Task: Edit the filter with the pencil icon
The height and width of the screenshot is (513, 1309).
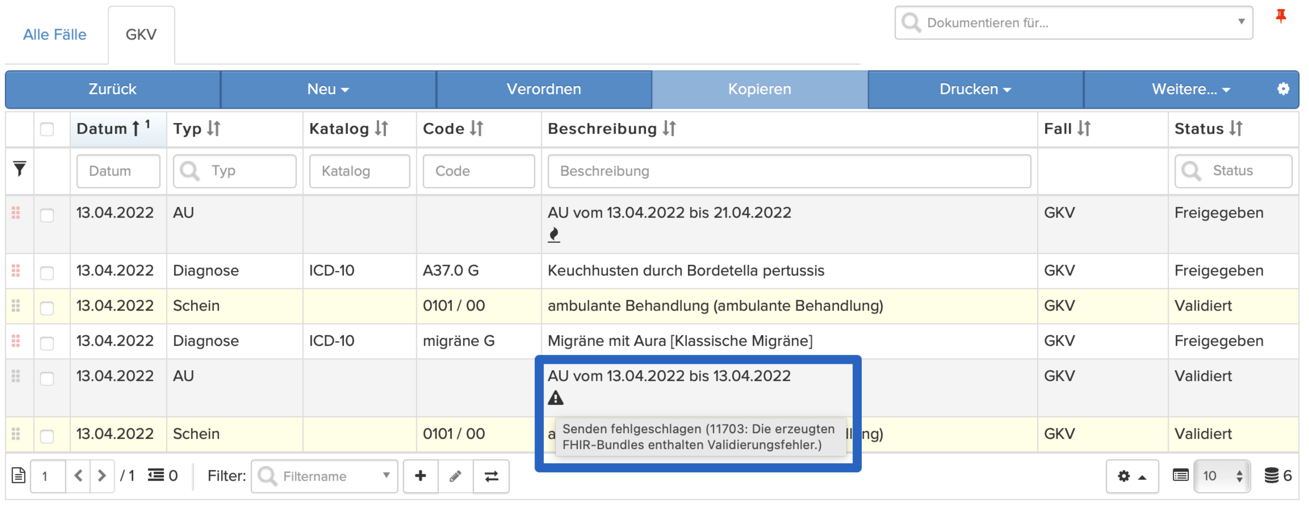Action: [455, 476]
